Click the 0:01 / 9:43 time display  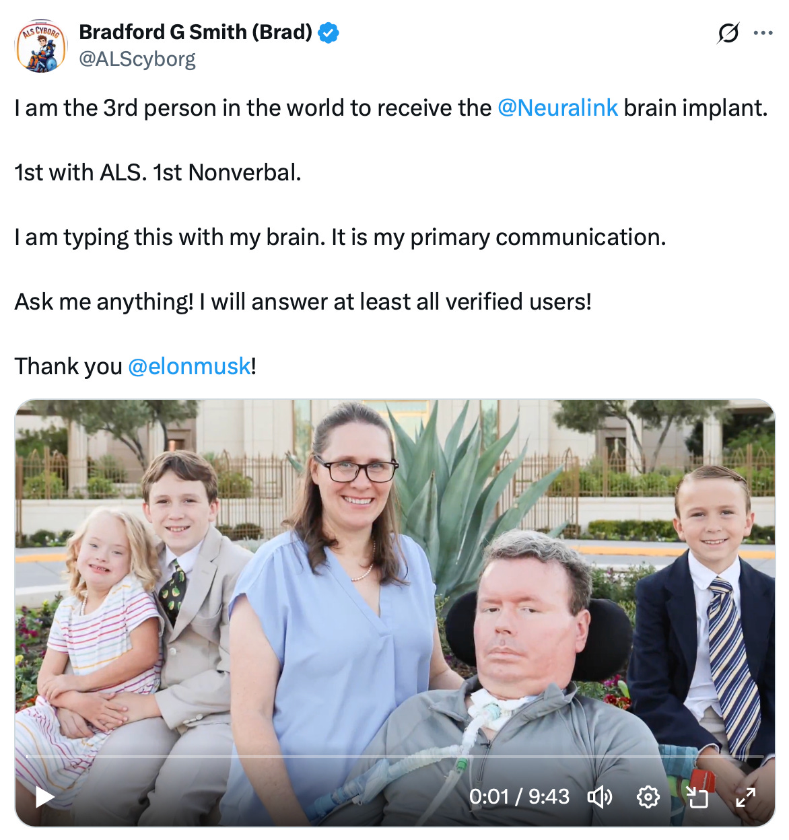519,797
